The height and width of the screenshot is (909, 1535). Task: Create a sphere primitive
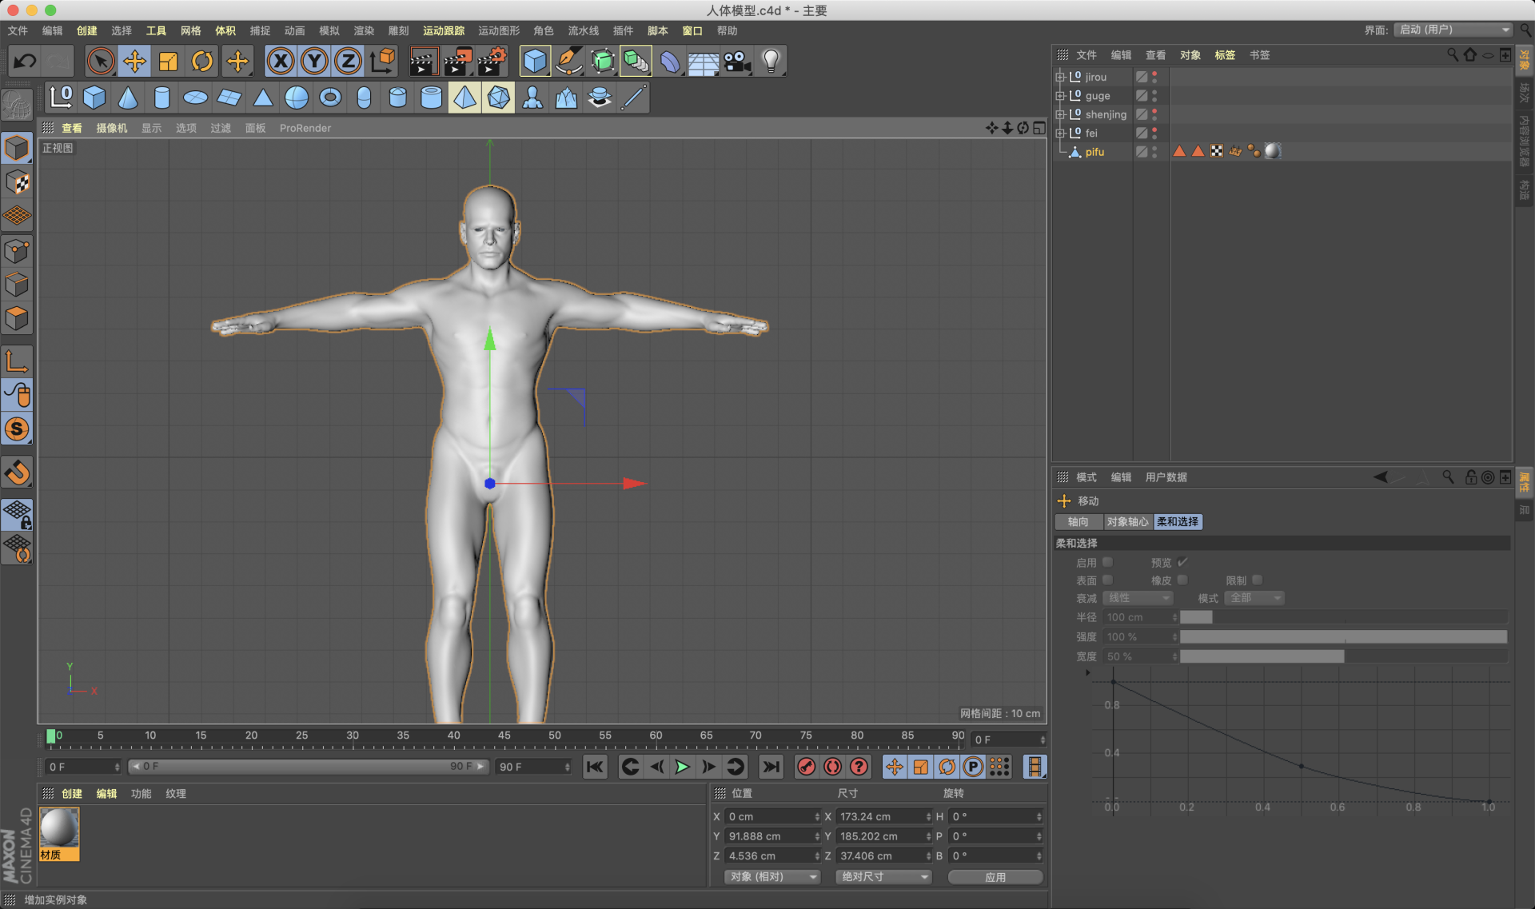click(x=297, y=98)
